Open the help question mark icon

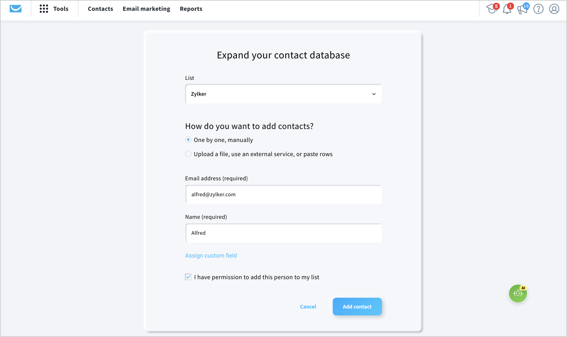point(538,9)
